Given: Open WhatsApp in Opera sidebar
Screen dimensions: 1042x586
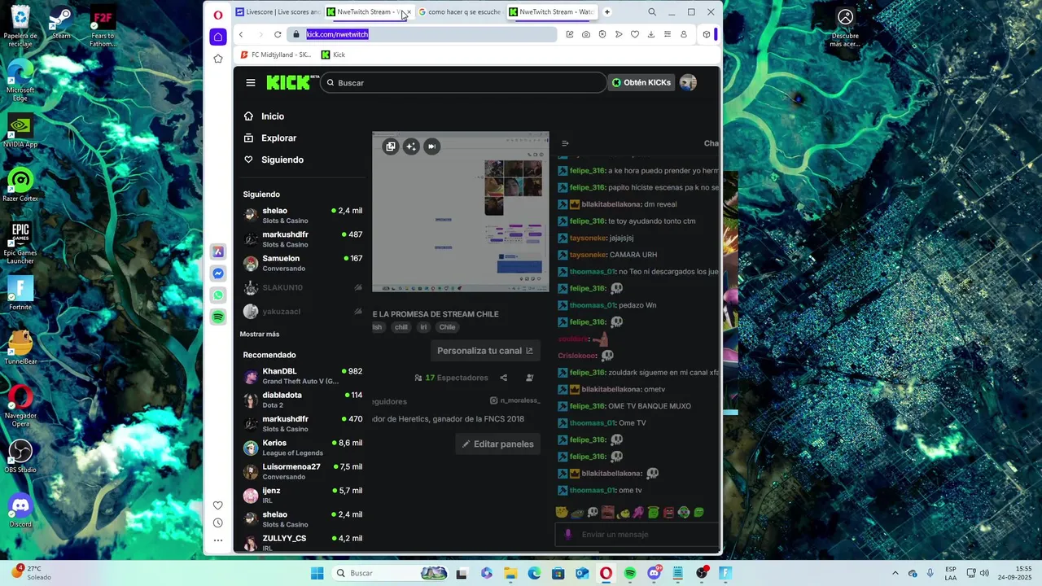Looking at the screenshot, I should pyautogui.click(x=218, y=295).
